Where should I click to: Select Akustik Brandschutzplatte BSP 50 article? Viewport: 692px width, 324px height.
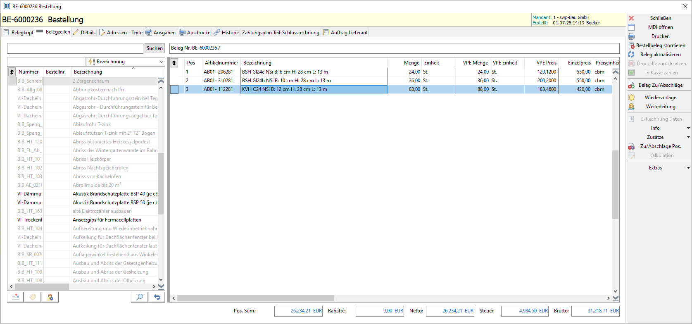click(115, 202)
